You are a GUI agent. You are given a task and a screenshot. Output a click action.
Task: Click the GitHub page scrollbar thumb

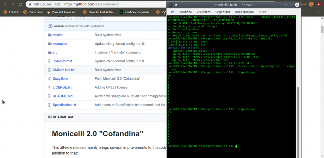(x=322, y=29)
